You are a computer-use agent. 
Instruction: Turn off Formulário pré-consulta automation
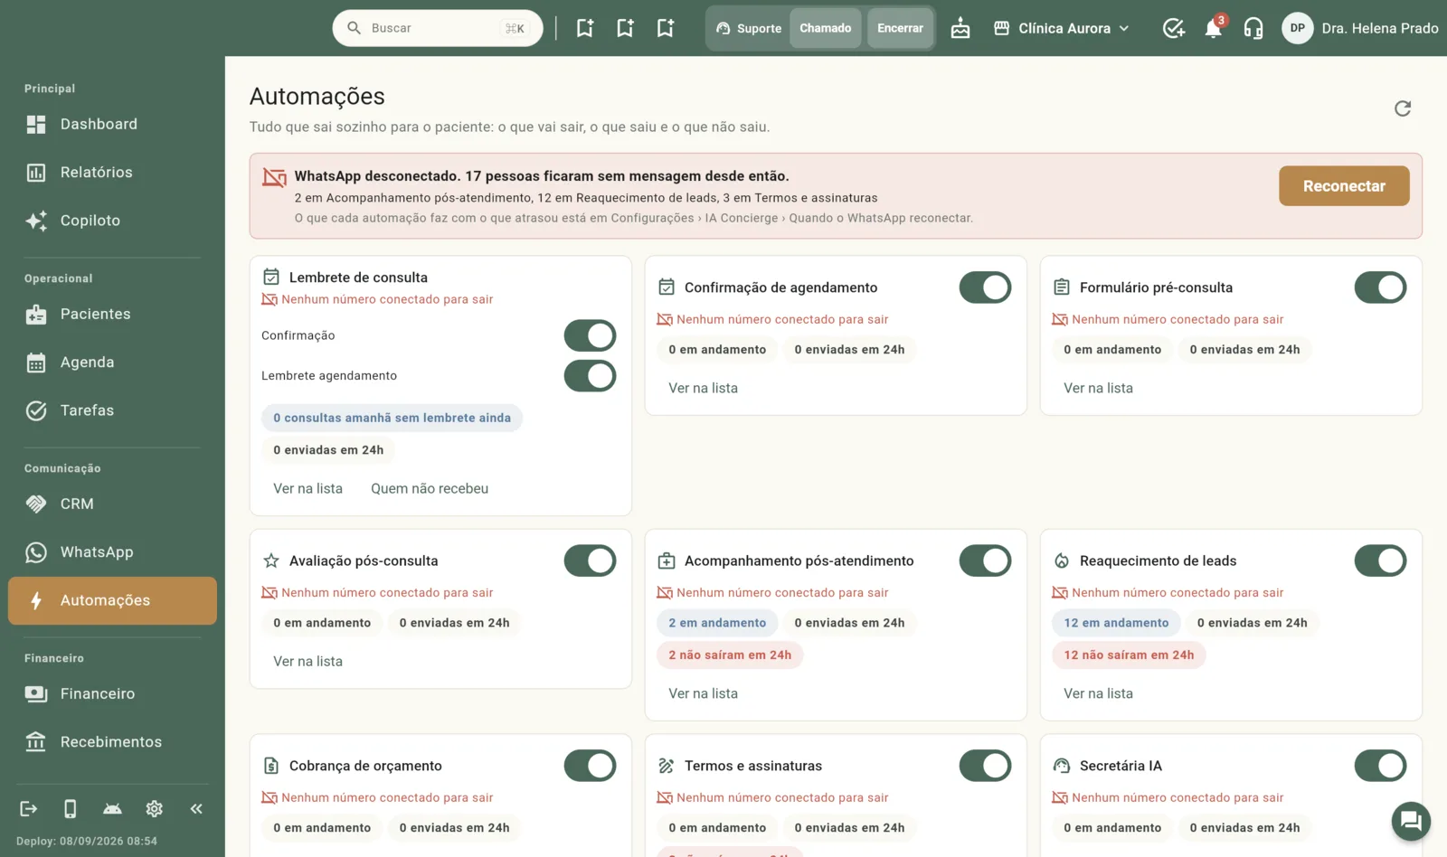pos(1380,287)
